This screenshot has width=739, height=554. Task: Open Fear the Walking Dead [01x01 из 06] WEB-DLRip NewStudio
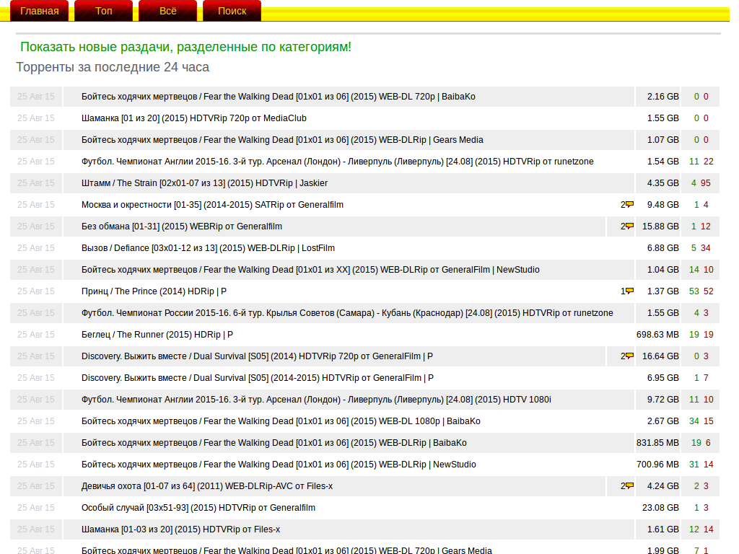pyautogui.click(x=279, y=465)
